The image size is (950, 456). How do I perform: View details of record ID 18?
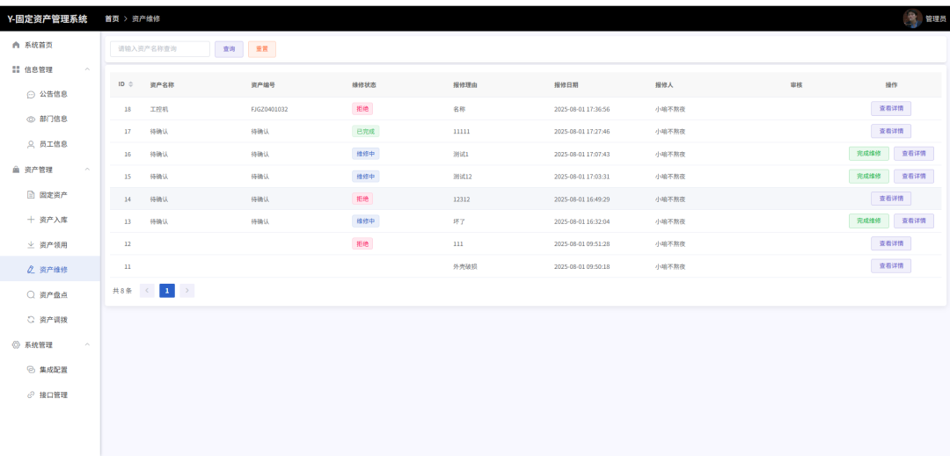tap(890, 109)
